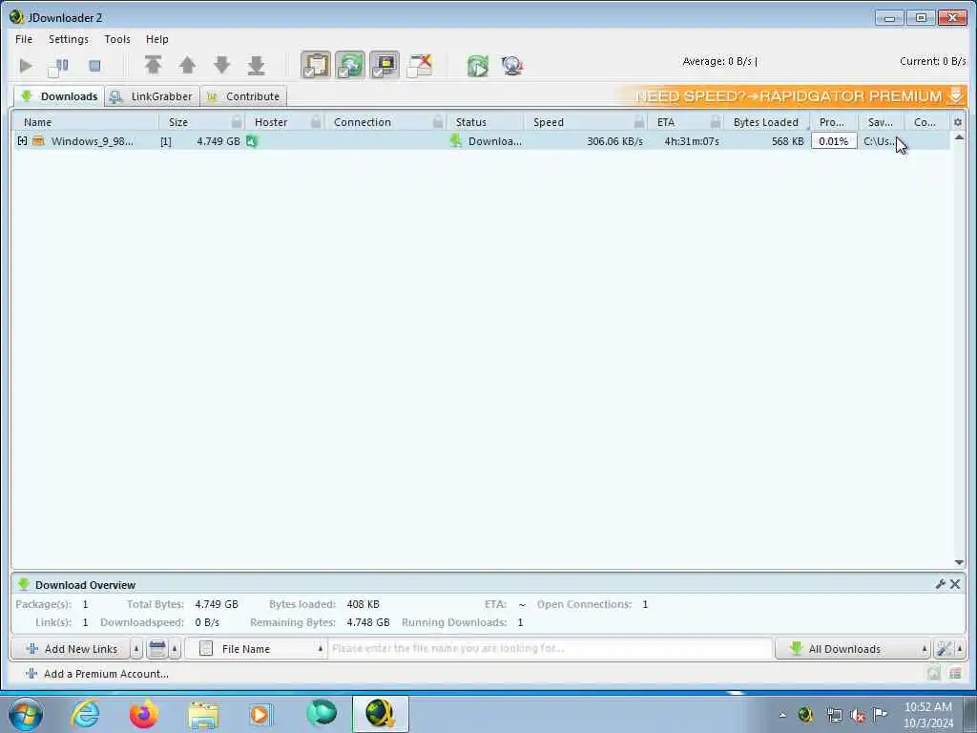The height and width of the screenshot is (733, 977).
Task: Open the Settings menu
Action: pos(69,39)
